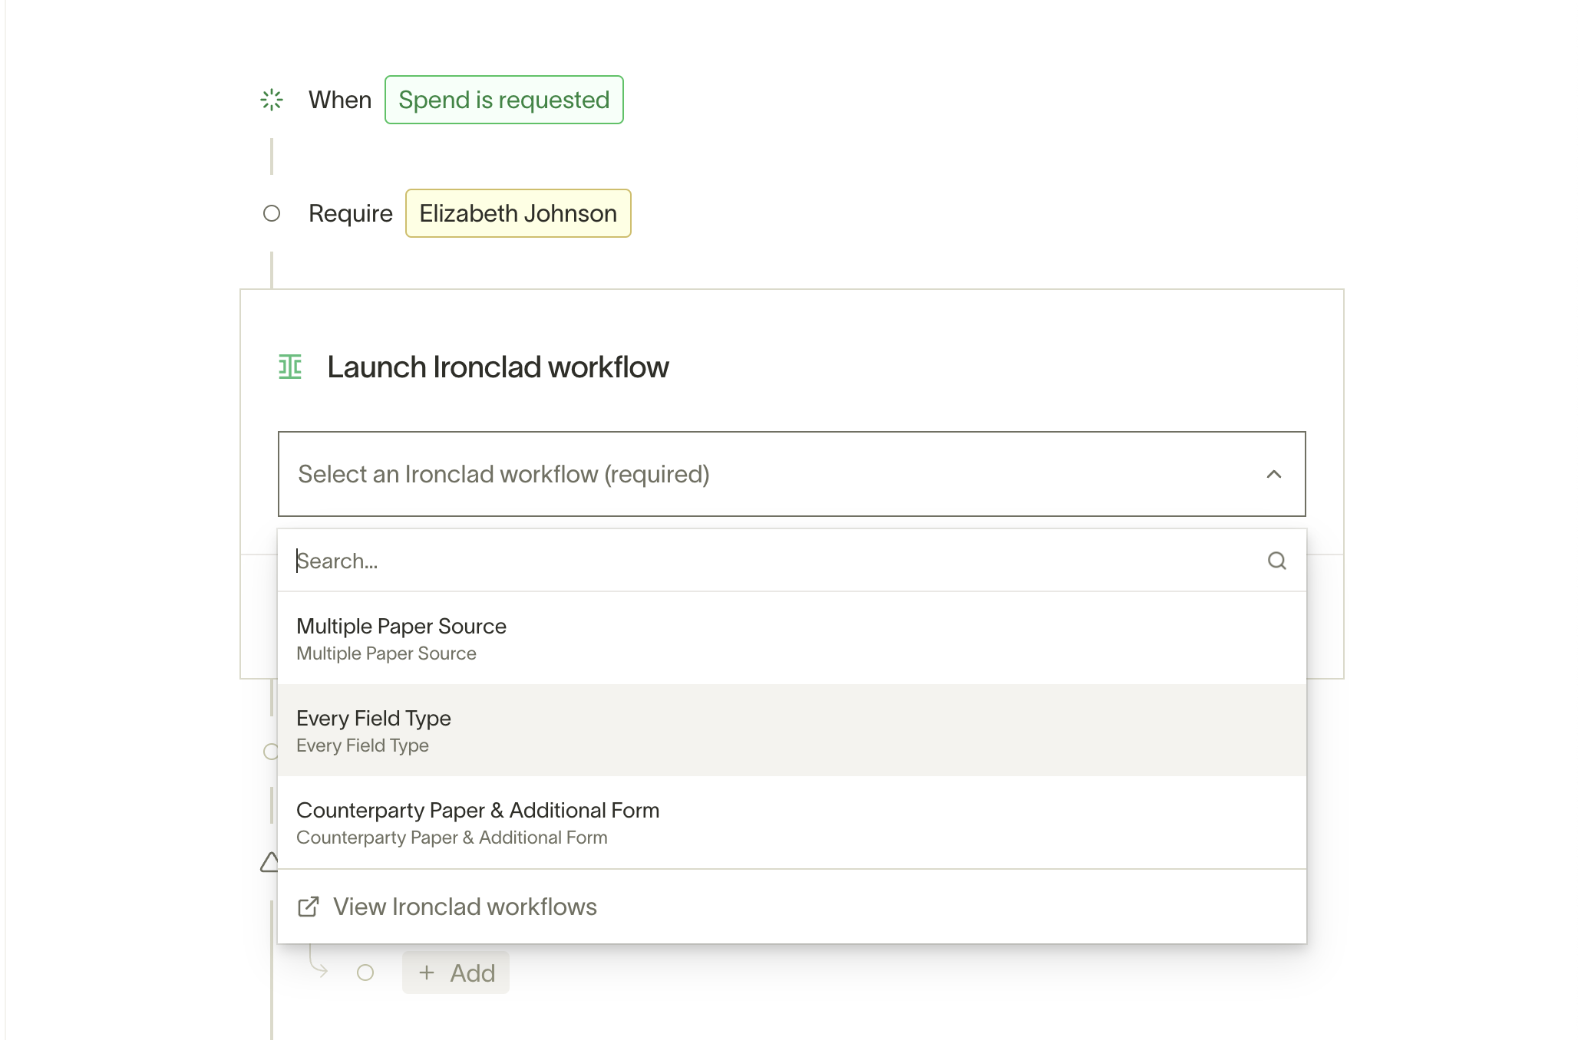
Task: Click the magnifier search icon
Action: point(1277,561)
